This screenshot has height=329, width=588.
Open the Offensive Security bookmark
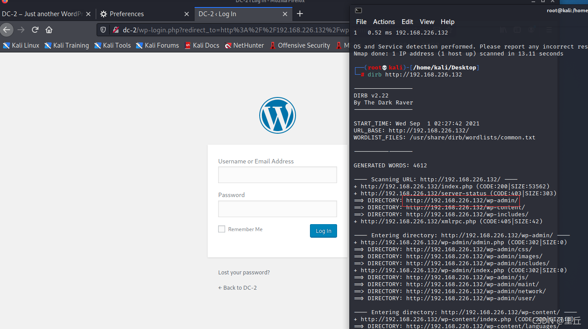click(x=300, y=45)
